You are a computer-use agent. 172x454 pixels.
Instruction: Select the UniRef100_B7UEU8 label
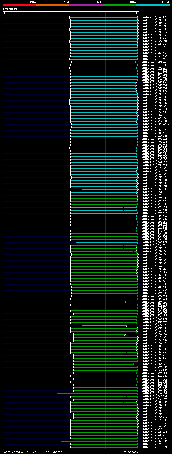[x=154, y=284]
